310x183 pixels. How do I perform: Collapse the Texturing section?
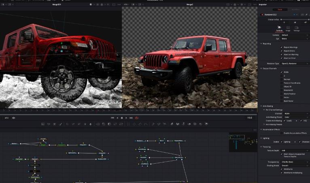click(261, 147)
